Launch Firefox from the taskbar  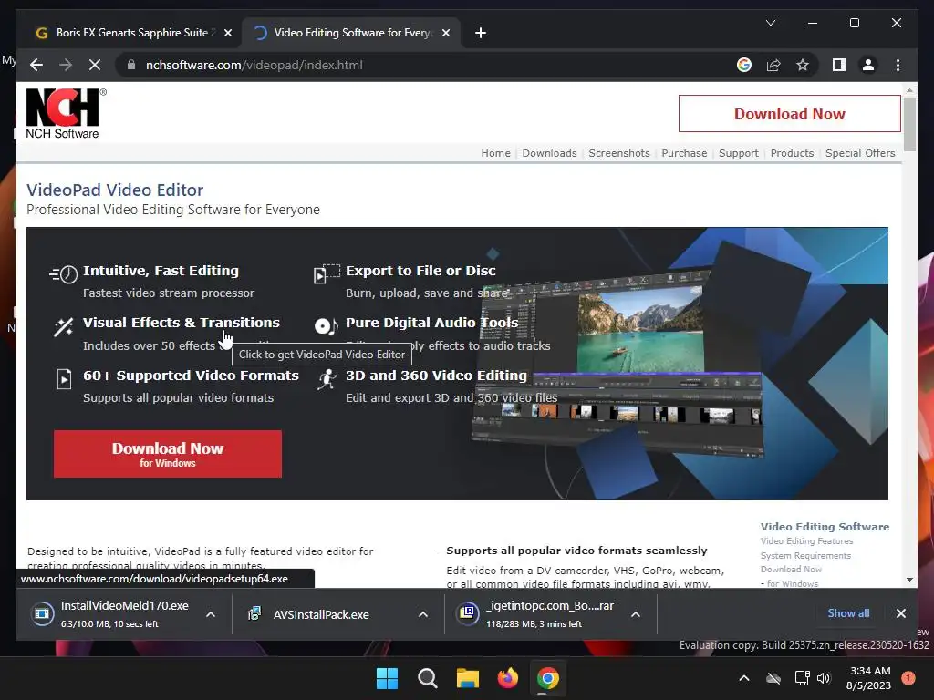[x=507, y=678]
